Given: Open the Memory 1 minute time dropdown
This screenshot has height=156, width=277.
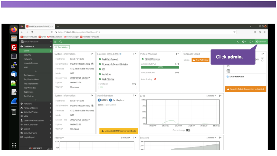Looking at the screenshot, I should coord(126,138).
